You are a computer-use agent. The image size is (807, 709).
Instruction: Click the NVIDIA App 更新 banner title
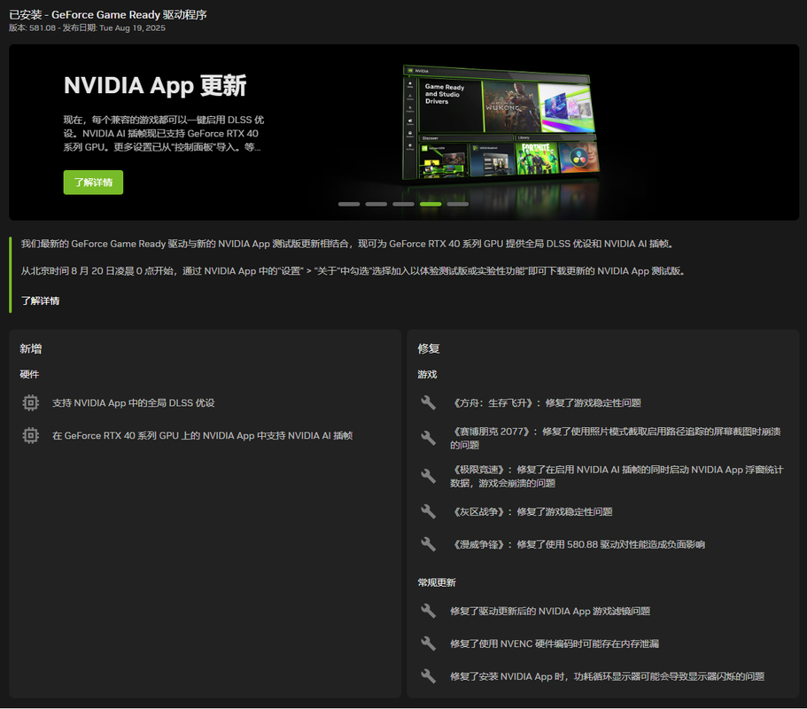(x=155, y=85)
